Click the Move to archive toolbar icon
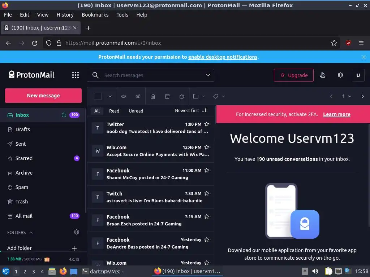This screenshot has width=370, height=277. 167,96
